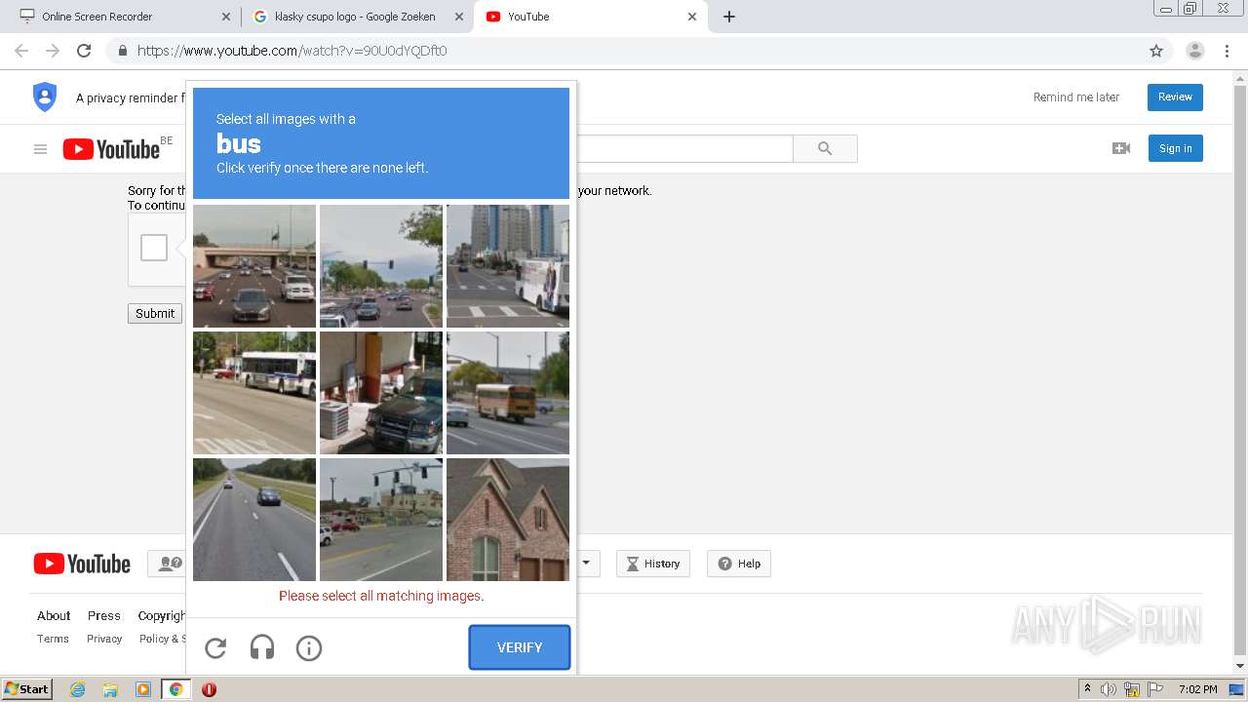The height and width of the screenshot is (702, 1248).
Task: Select the brick house tile
Action: (x=508, y=520)
